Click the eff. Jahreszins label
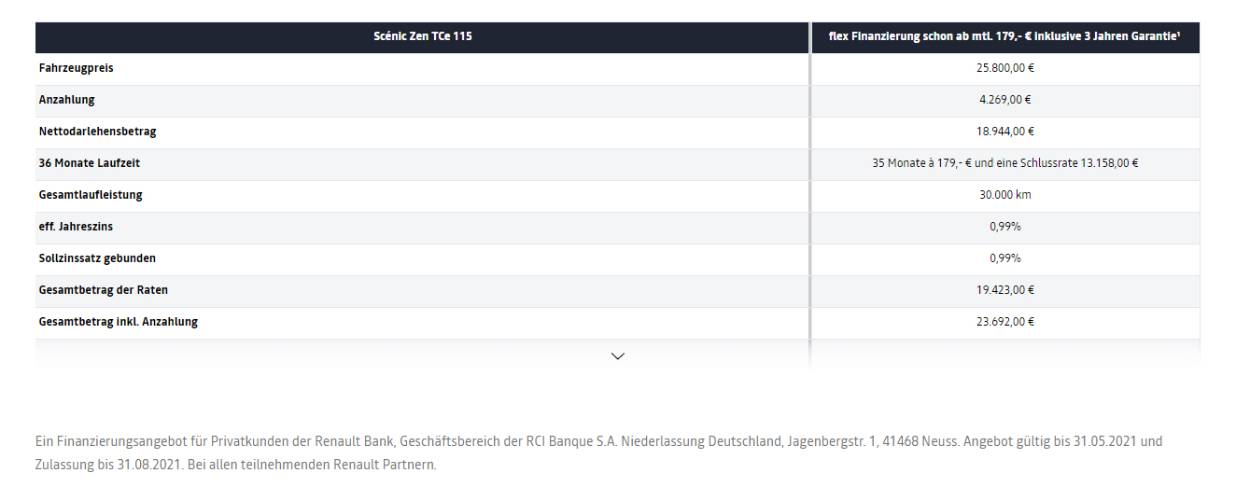1250x487 pixels. (77, 227)
